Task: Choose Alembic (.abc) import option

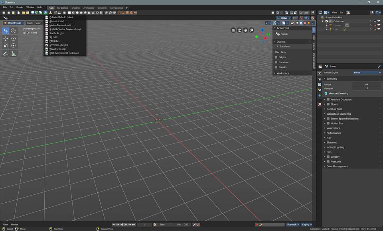Action: (x=65, y=21)
